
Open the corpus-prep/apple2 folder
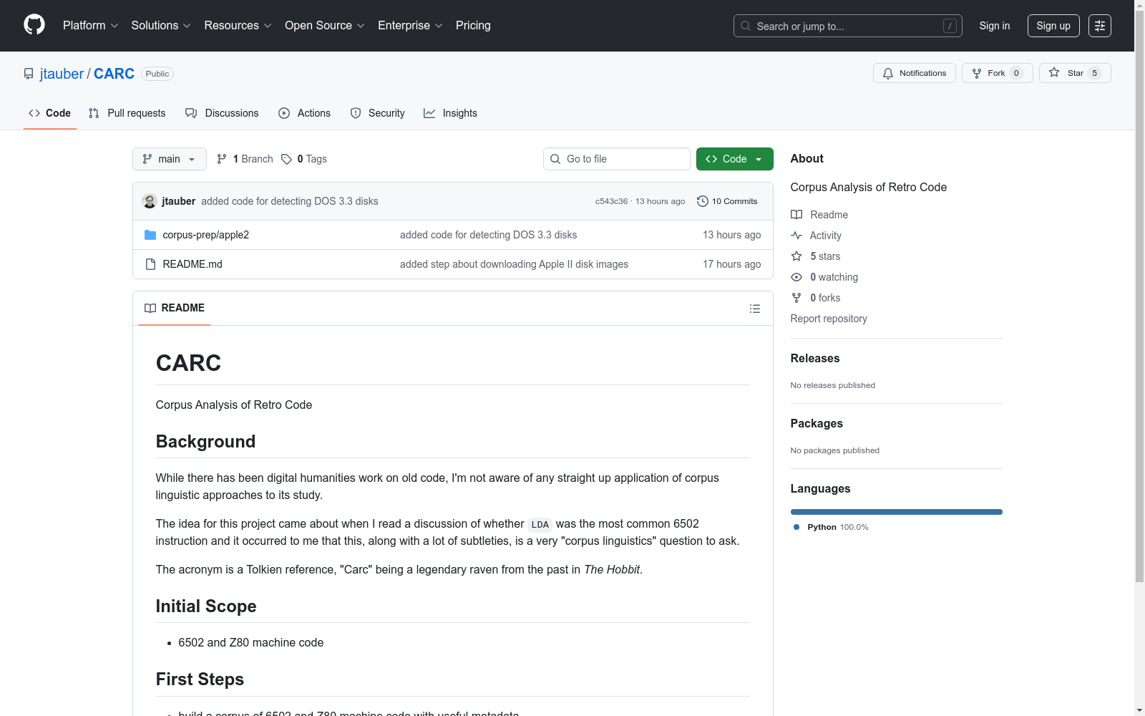[x=206, y=235]
